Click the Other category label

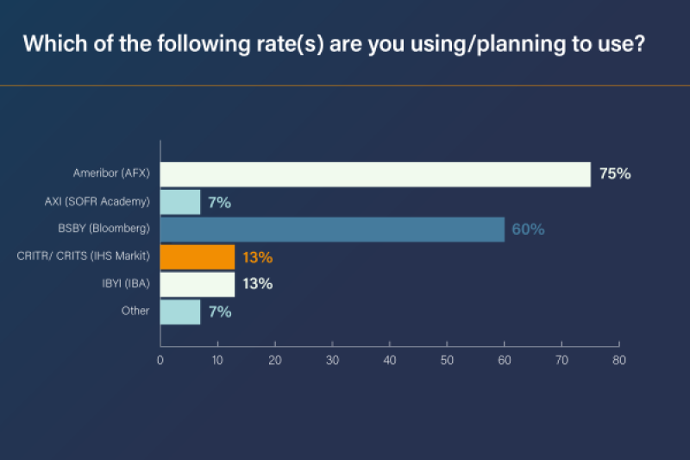pyautogui.click(x=135, y=311)
